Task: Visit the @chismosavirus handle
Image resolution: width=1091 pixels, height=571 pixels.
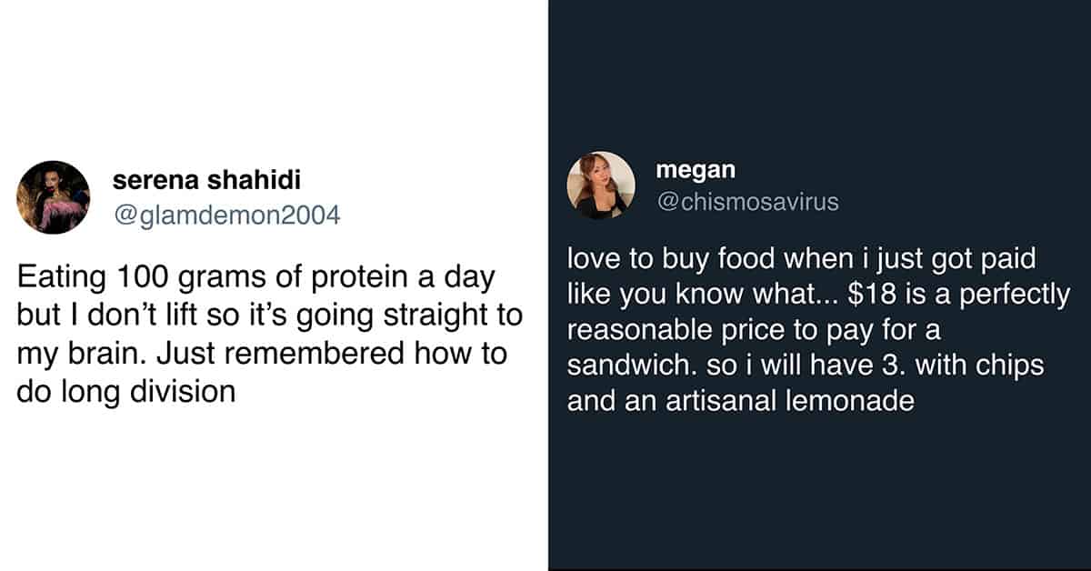Action: (x=747, y=202)
